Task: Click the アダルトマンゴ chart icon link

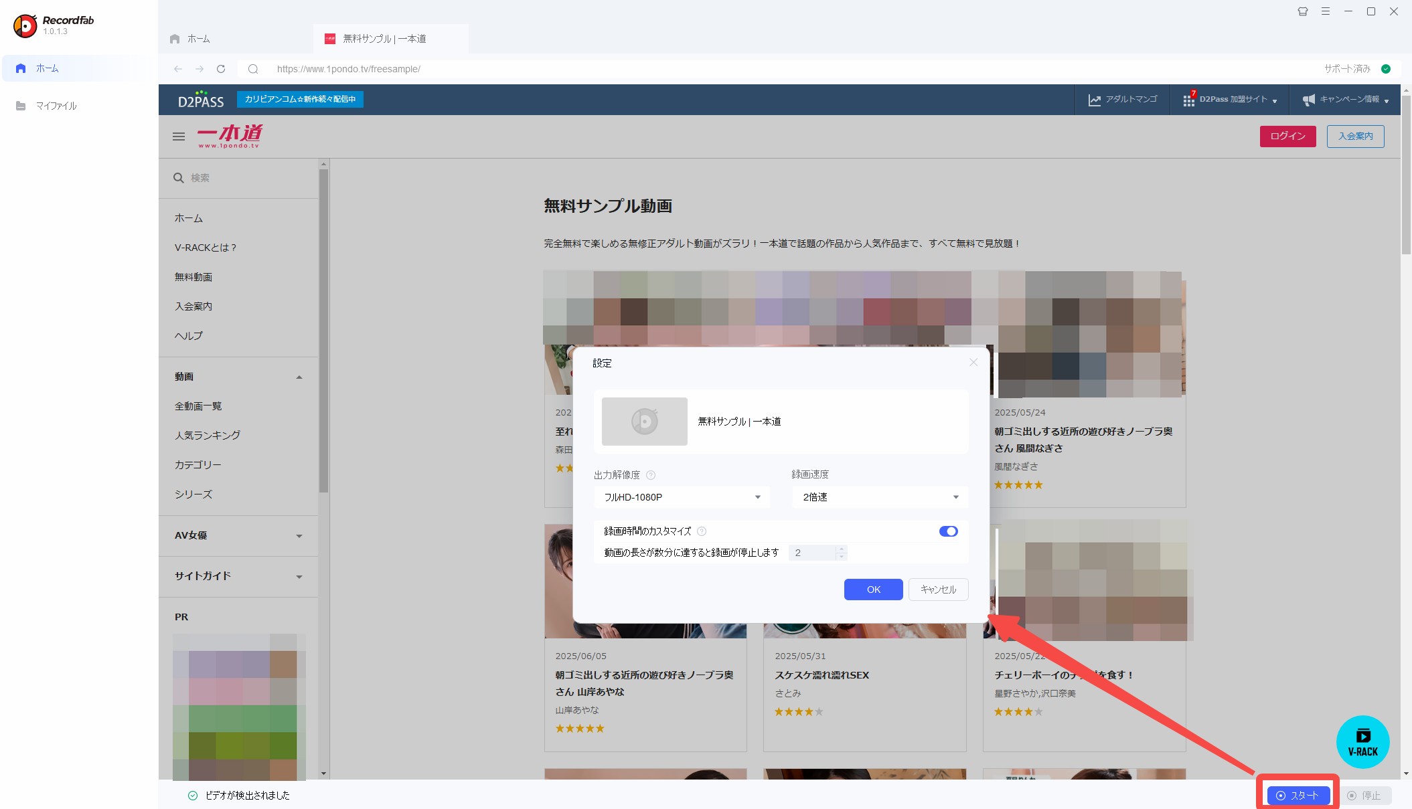Action: [1122, 100]
